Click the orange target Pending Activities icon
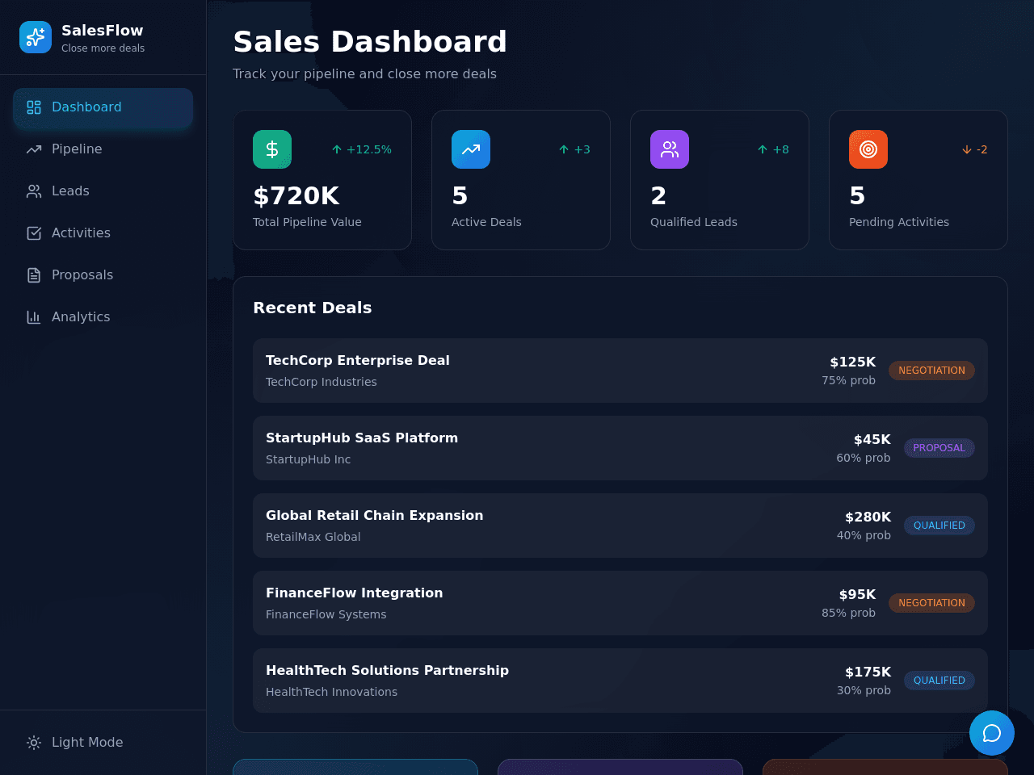This screenshot has height=775, width=1034. 868,149
